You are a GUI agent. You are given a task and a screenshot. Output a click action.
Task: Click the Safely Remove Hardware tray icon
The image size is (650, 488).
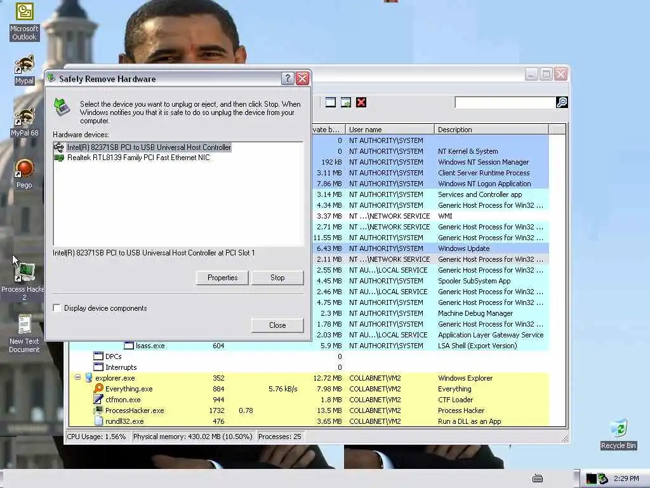pyautogui.click(x=603, y=479)
